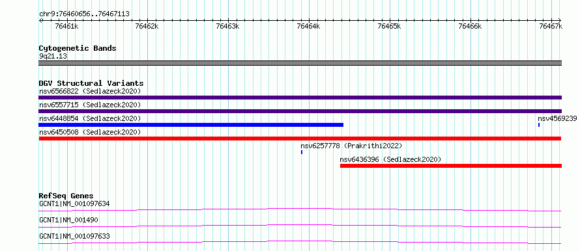The image size is (580, 251).
Task: Open variant label nsv6436396 (Sedlazeck2020)
Action: coord(390,159)
